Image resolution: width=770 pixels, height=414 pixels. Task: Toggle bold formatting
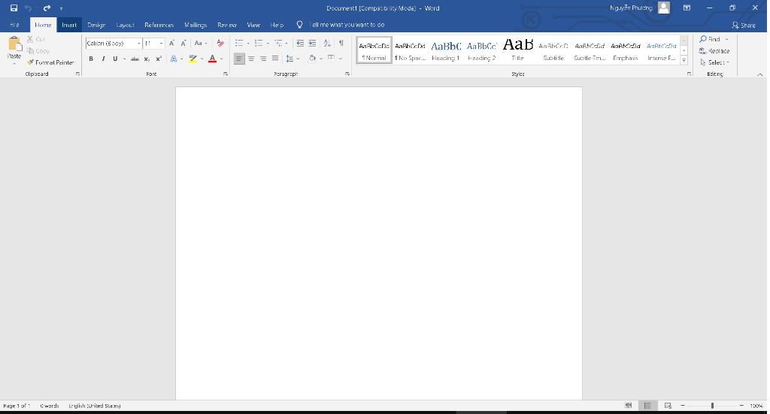coord(91,59)
